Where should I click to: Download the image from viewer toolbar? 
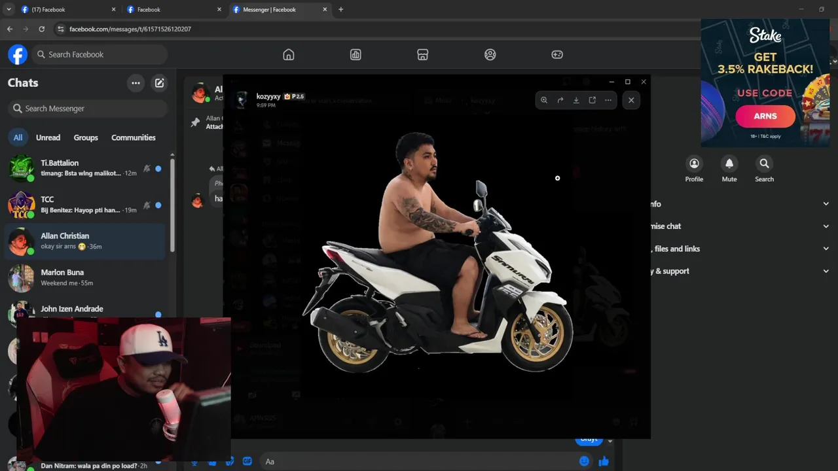[576, 100]
